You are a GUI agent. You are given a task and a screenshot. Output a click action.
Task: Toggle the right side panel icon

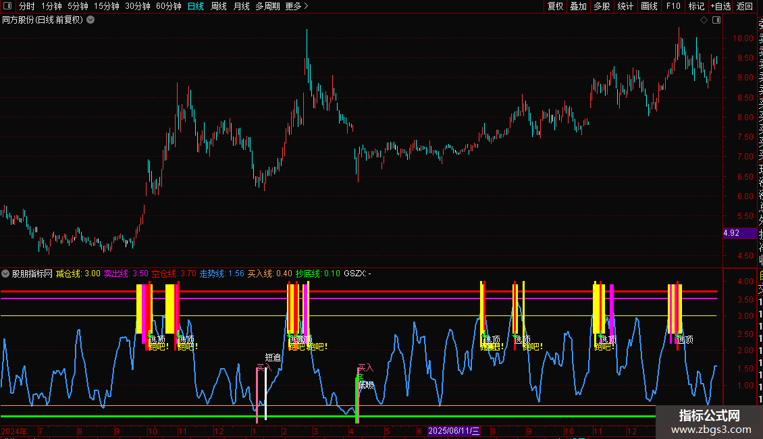coord(716,20)
